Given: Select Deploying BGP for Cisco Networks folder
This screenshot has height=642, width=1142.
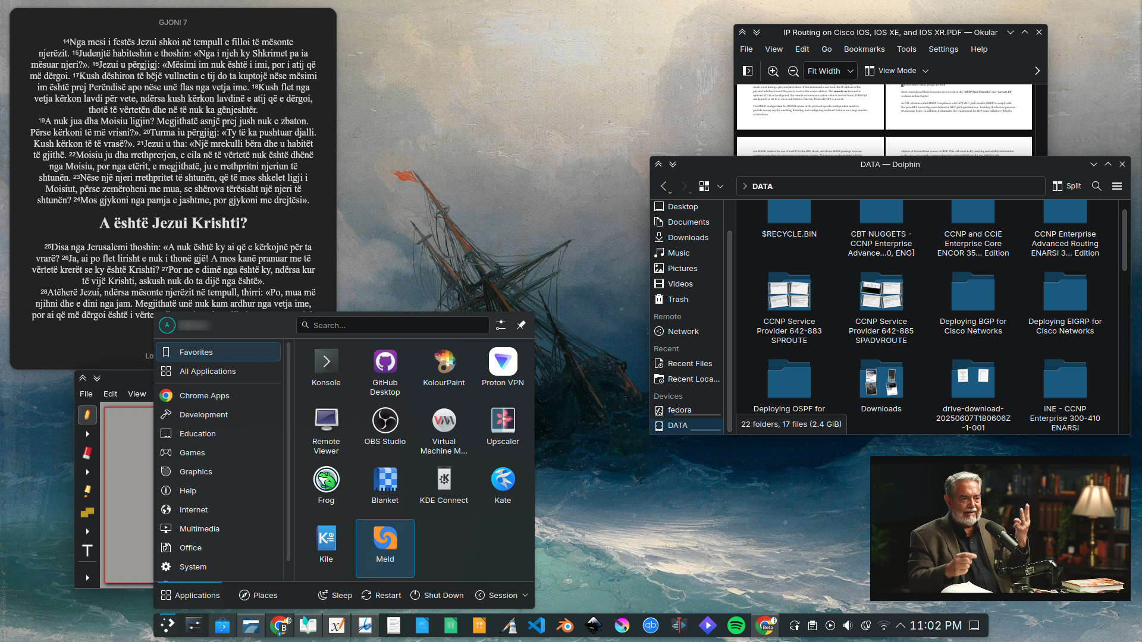Looking at the screenshot, I should click(973, 304).
